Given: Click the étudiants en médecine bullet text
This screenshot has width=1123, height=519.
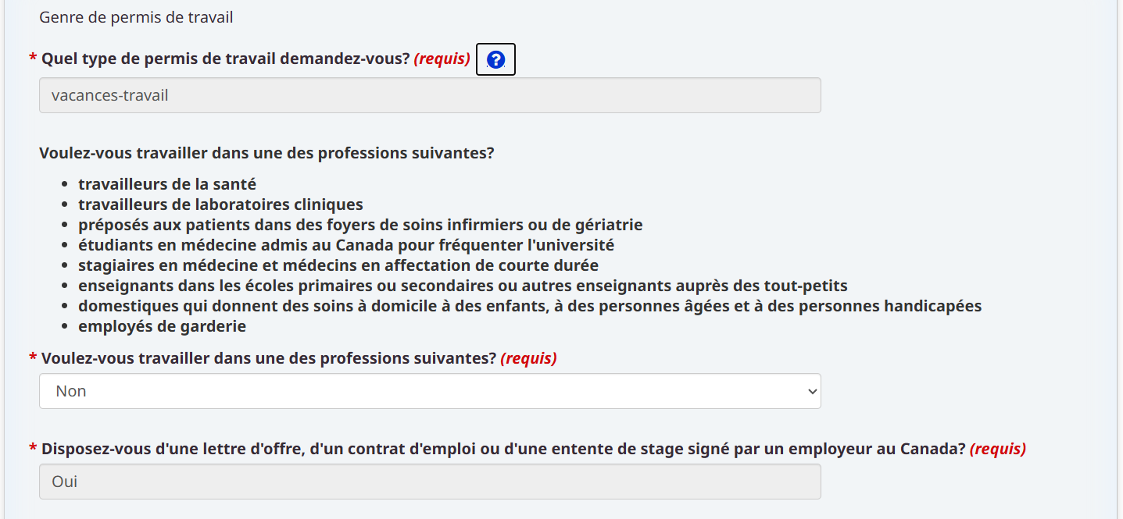Looking at the screenshot, I should click(345, 245).
